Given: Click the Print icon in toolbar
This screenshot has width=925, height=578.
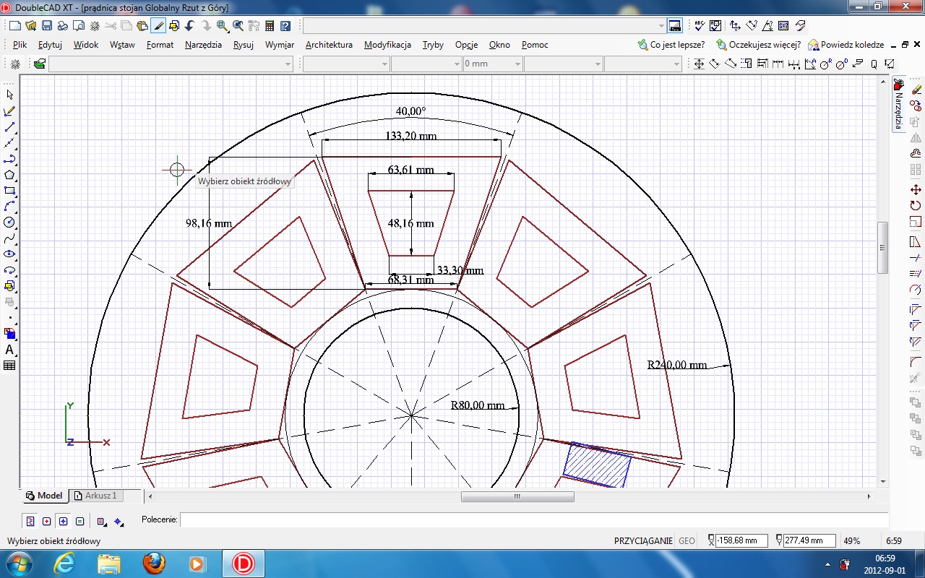Looking at the screenshot, I should click(x=62, y=26).
